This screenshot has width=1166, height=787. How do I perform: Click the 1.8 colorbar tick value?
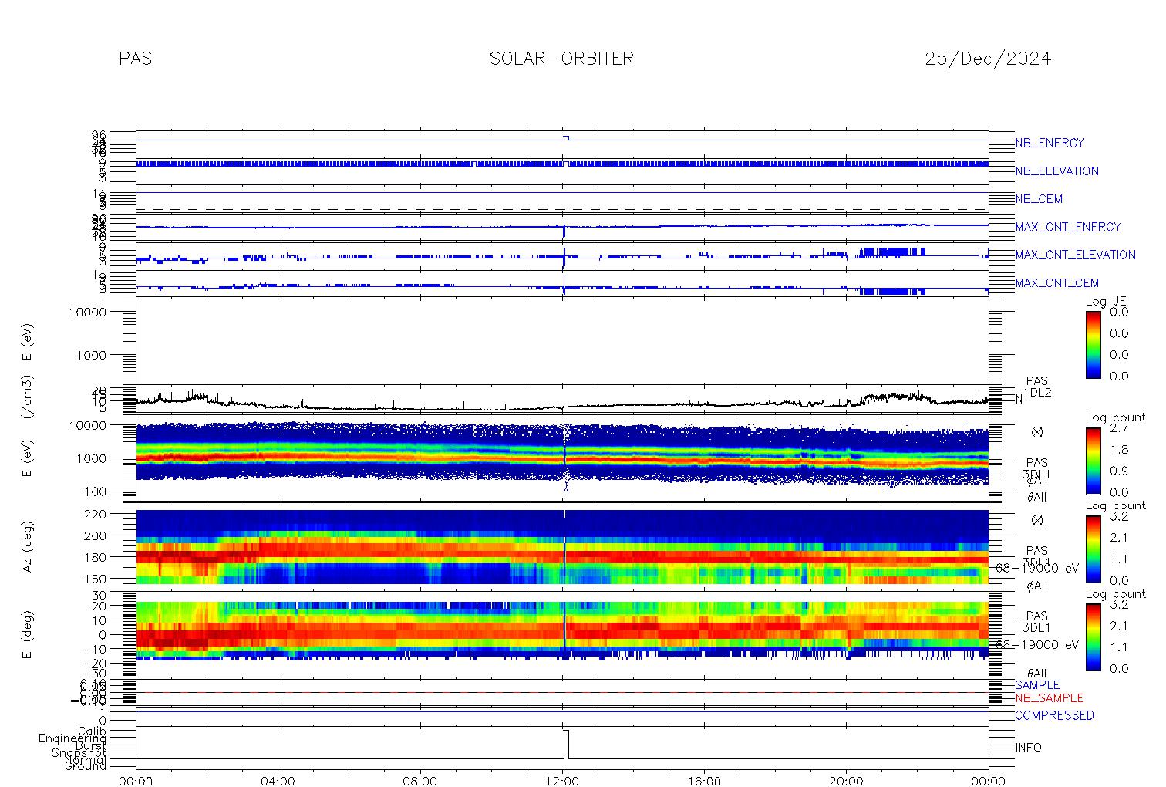(x=1119, y=449)
